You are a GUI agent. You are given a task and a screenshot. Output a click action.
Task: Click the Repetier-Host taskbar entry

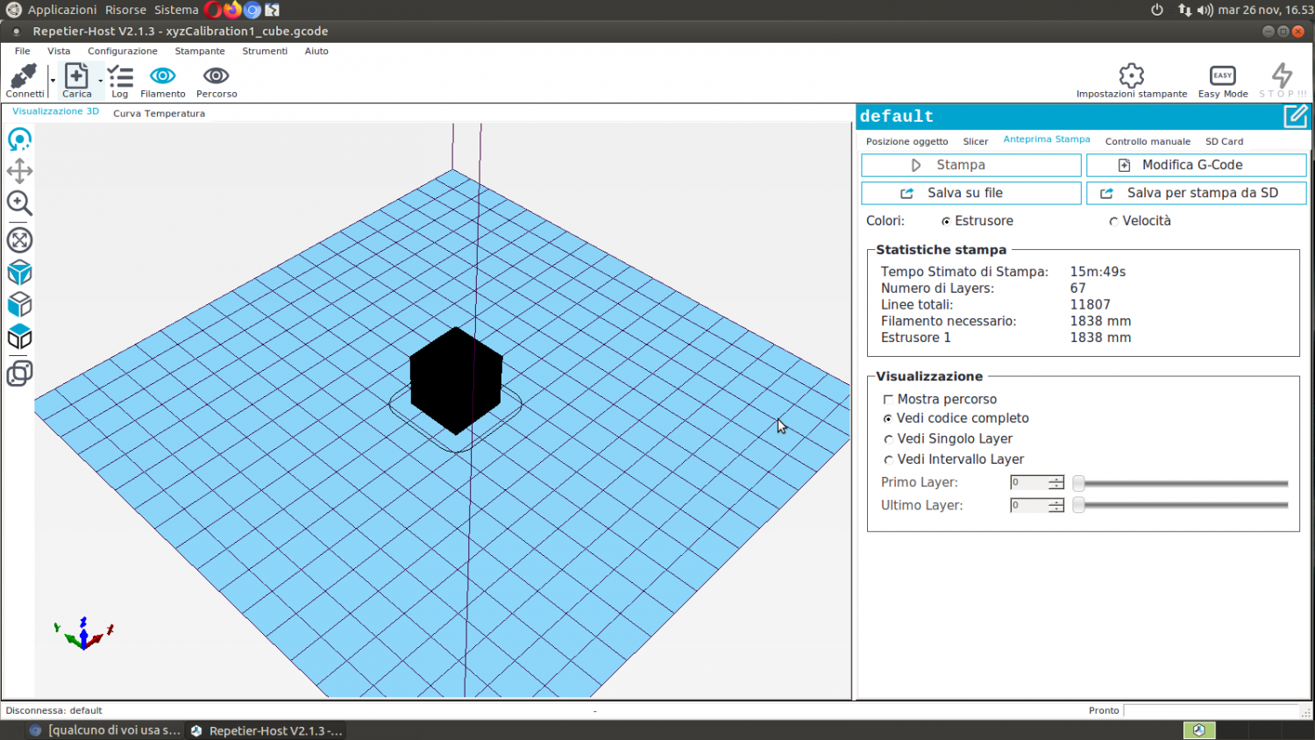[267, 730]
